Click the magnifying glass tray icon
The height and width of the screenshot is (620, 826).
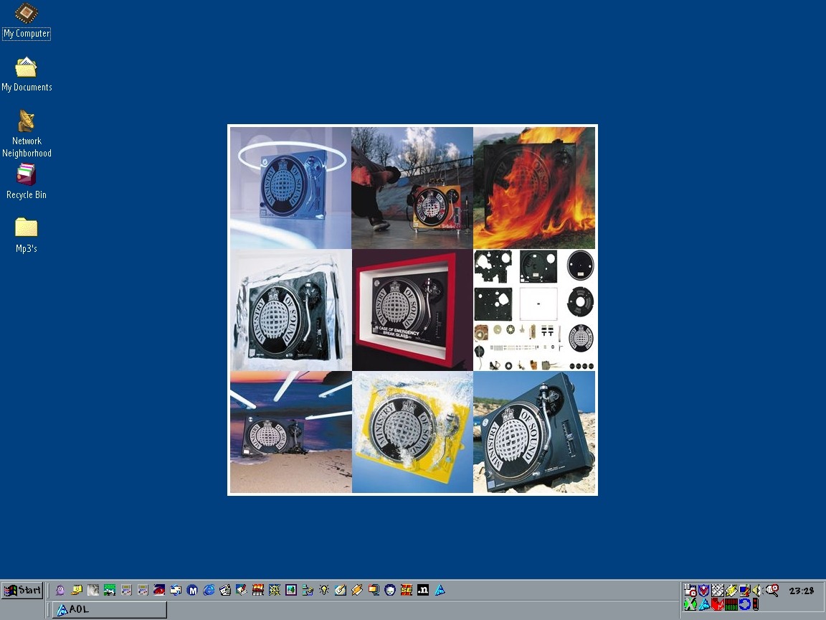(772, 590)
